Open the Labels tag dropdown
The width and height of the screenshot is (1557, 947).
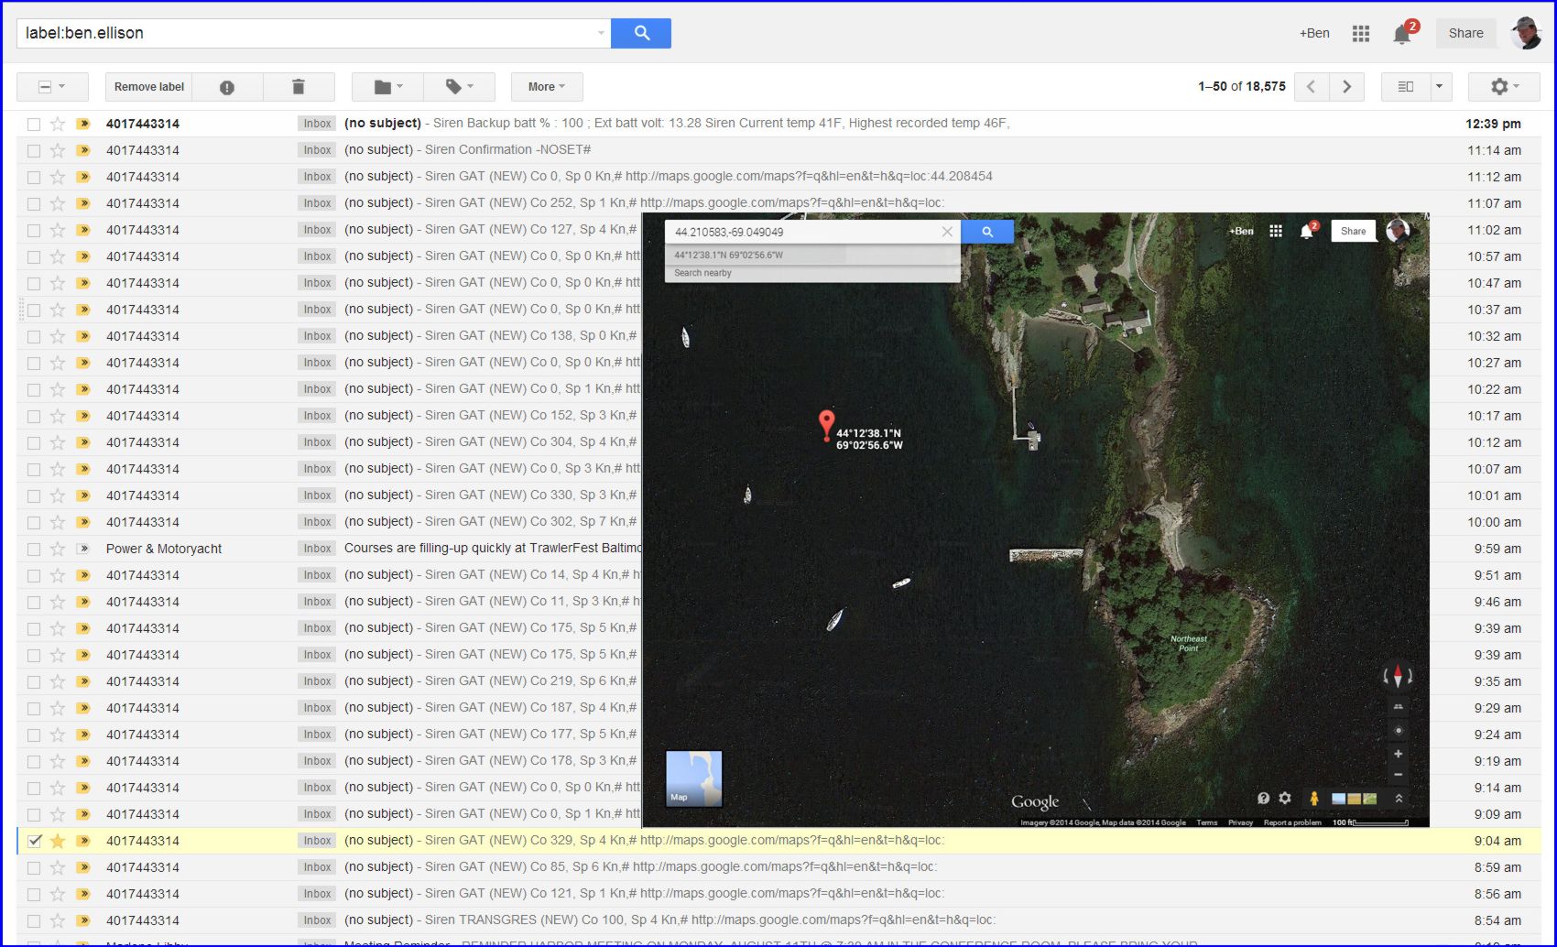click(x=459, y=87)
